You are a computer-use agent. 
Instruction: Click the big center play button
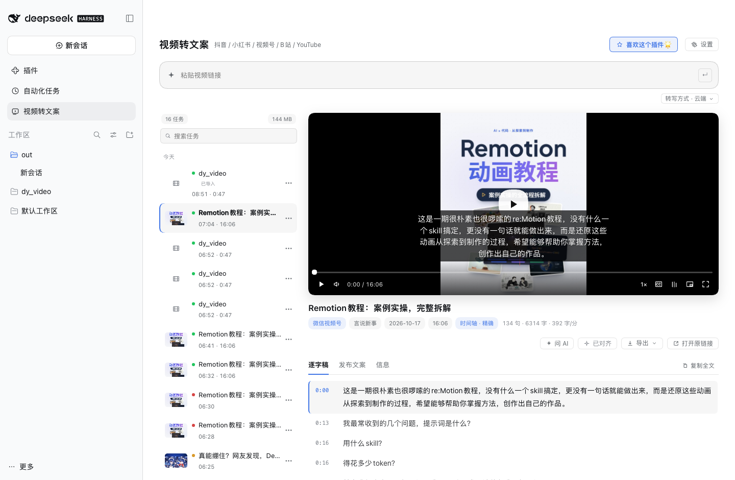coord(513,204)
